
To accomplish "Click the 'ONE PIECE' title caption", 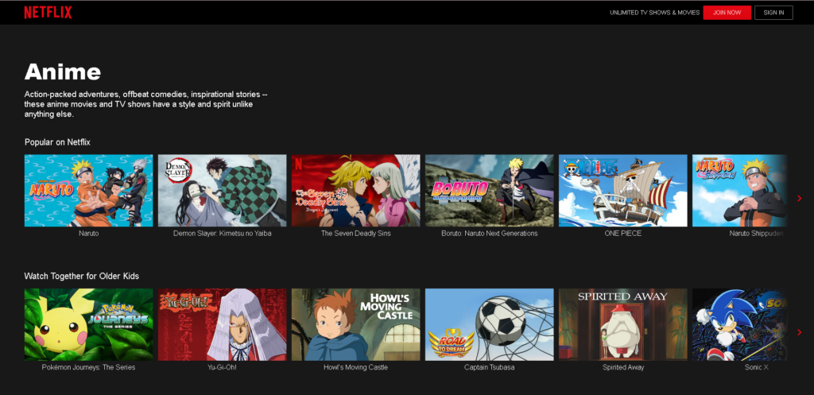I will coord(623,234).
